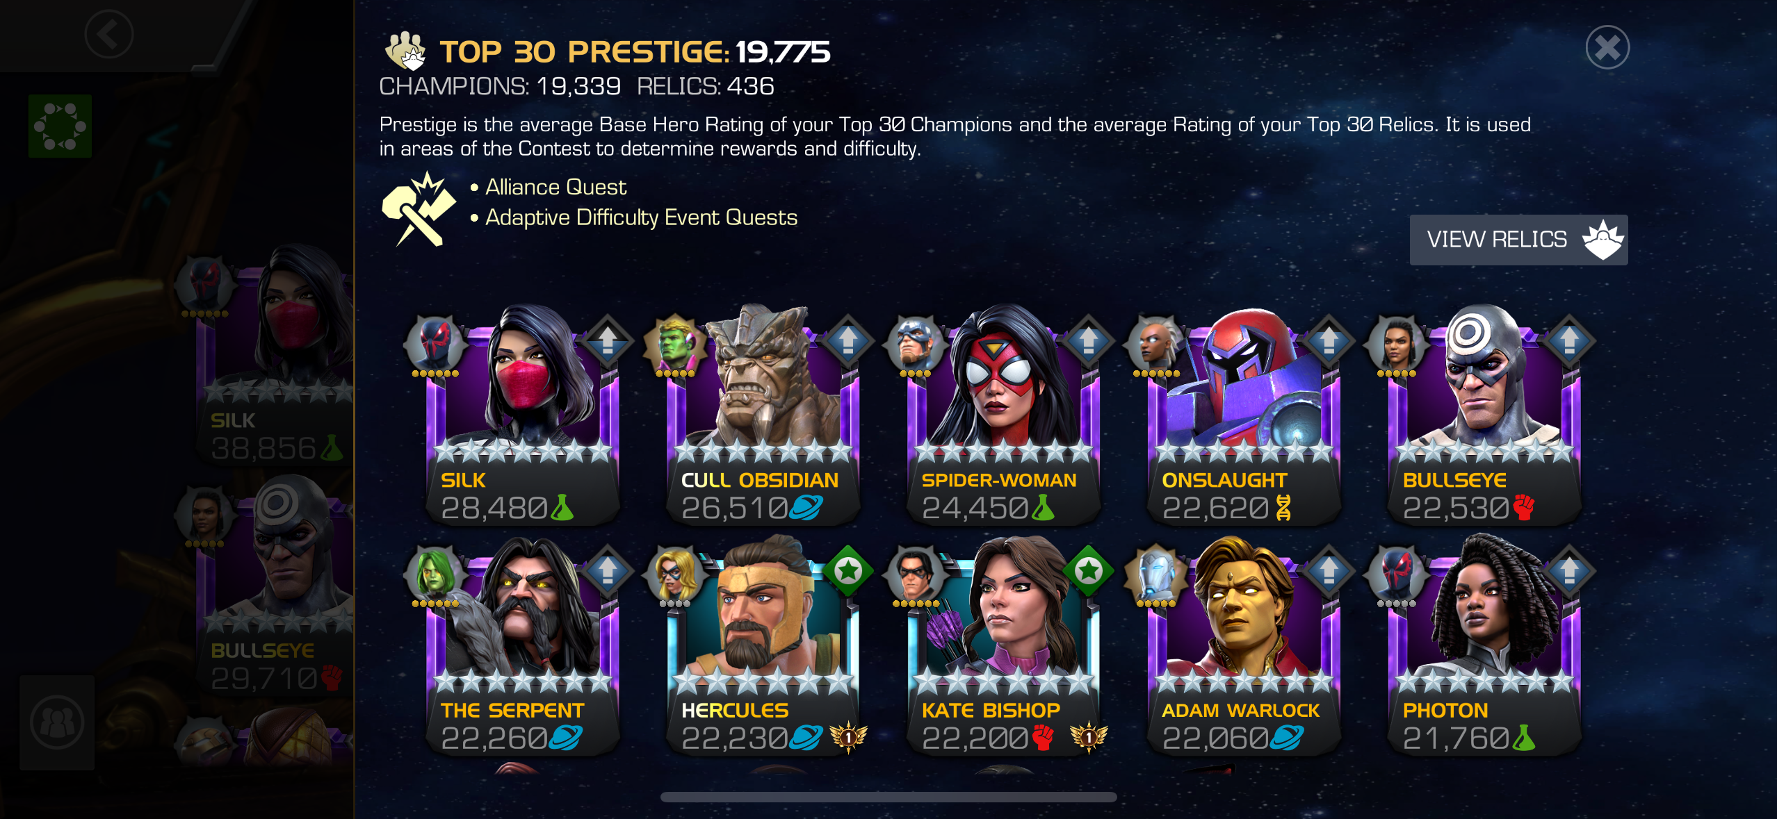Tap the Alliance Quest link
This screenshot has height=819, width=1777.
pyautogui.click(x=555, y=187)
